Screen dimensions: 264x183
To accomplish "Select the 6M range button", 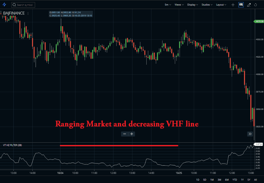I will click(x=227, y=180).
